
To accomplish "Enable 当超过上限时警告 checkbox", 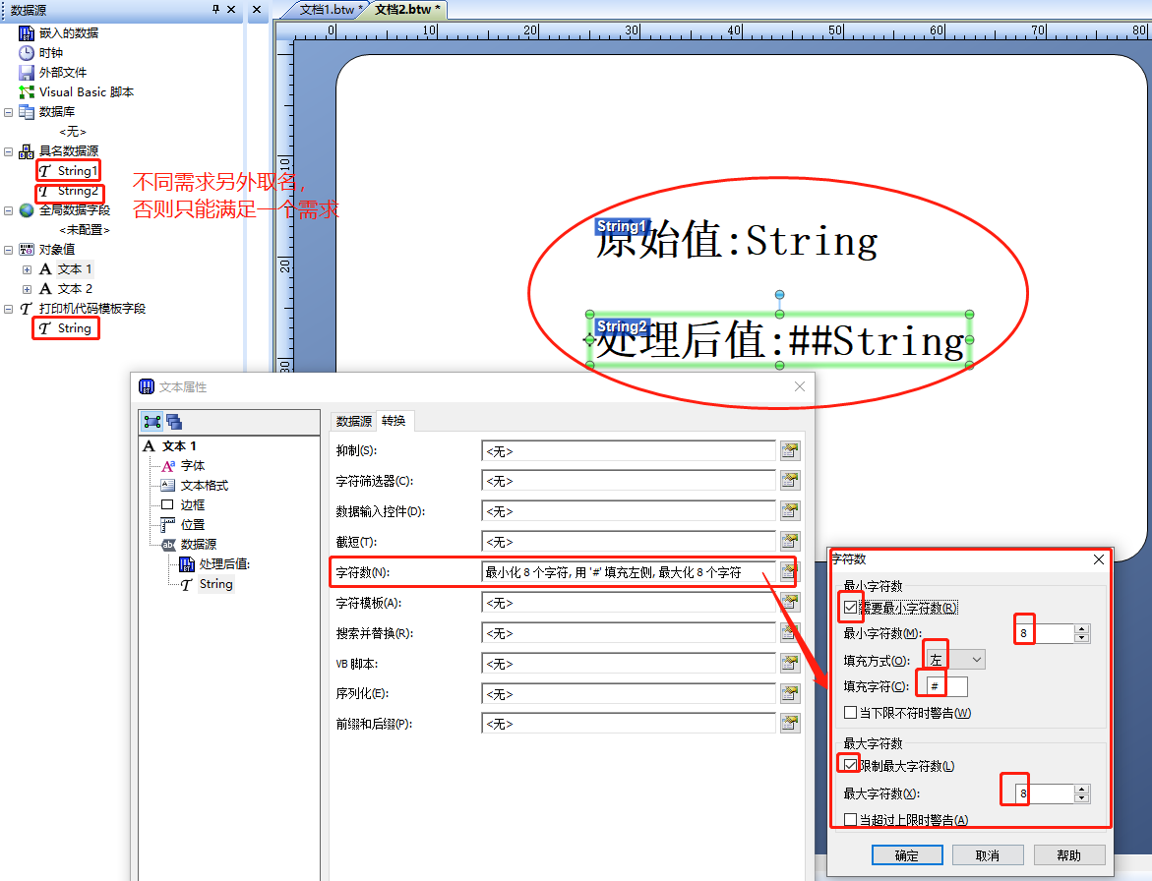I will pos(852,818).
